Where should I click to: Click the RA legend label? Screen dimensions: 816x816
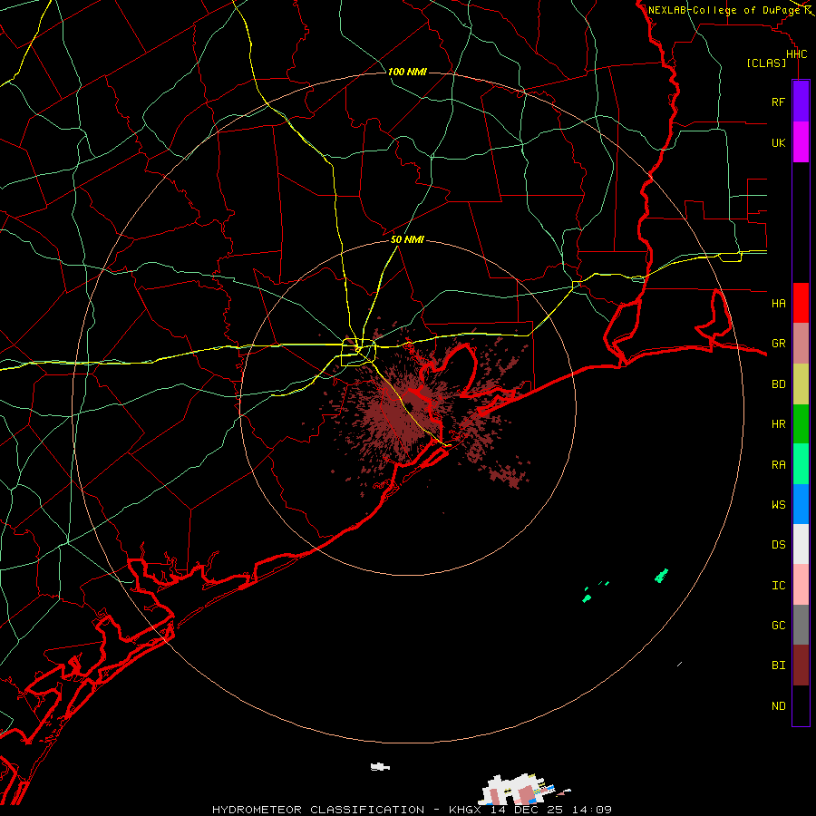tap(778, 465)
